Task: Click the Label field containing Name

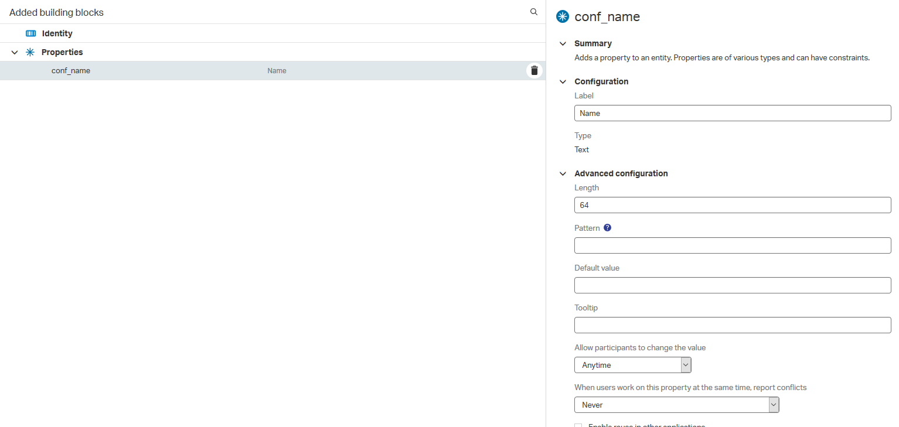Action: (x=732, y=113)
